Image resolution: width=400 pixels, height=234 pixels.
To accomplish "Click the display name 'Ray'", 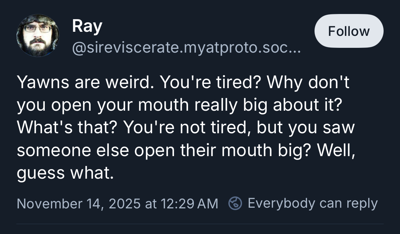I will coord(86,26).
